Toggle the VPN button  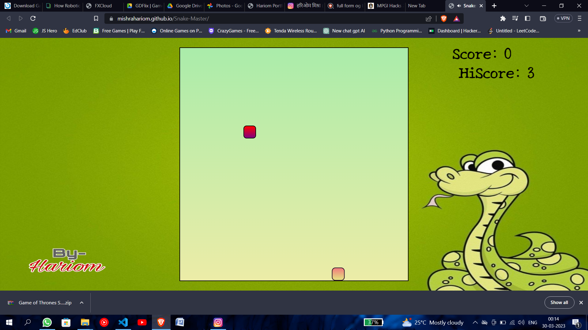(563, 19)
